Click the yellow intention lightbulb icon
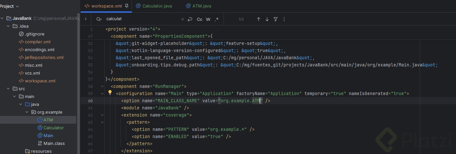Screen dimensions: 456x154 [x=110, y=92]
